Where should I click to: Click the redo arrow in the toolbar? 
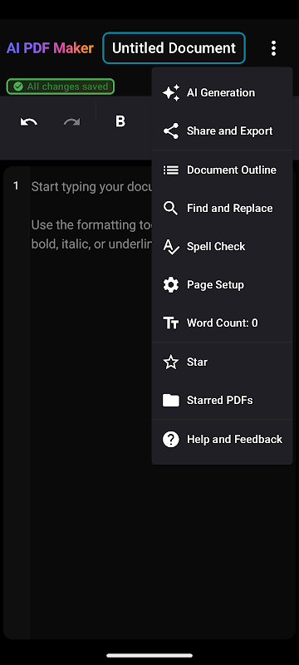pyautogui.click(x=71, y=122)
